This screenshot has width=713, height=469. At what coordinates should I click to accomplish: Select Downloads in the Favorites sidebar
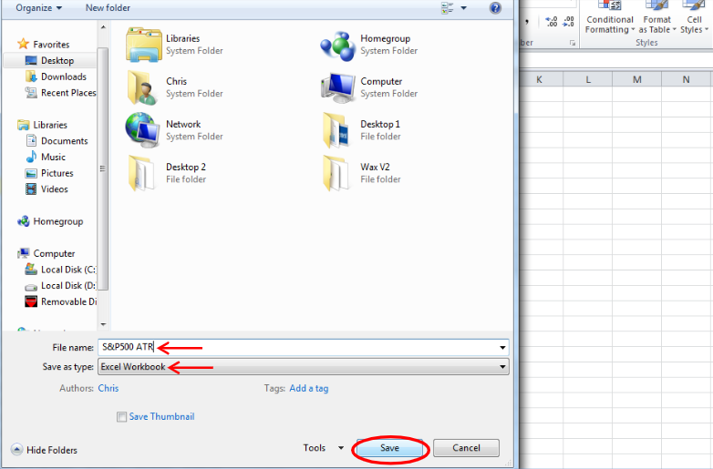pos(63,76)
